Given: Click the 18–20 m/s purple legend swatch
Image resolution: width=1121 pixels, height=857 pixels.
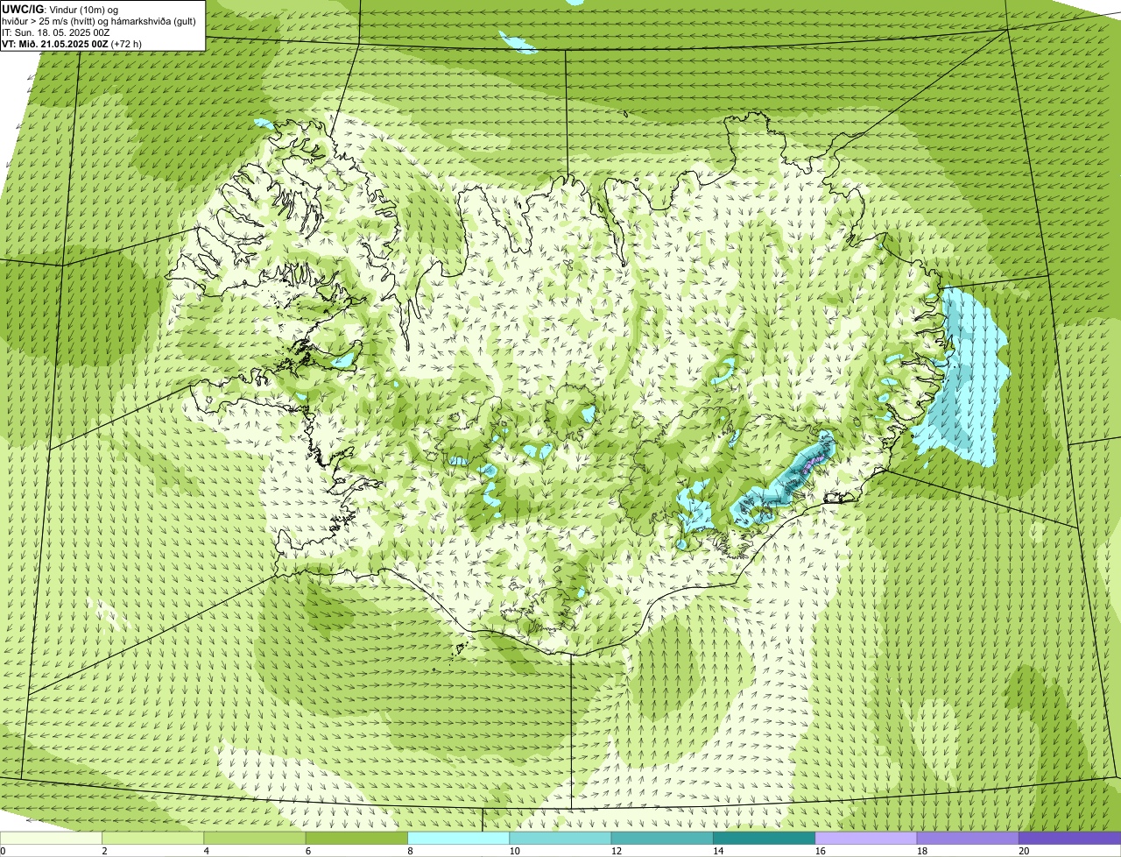Looking at the screenshot, I should 968,838.
